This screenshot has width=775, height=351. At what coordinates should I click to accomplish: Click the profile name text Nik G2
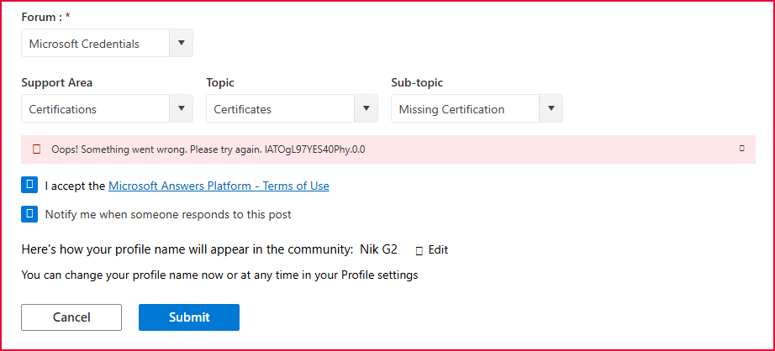click(378, 249)
